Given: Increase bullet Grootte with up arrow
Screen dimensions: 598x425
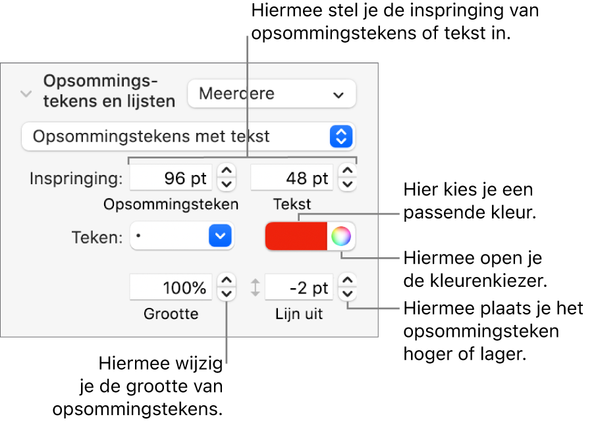Looking at the screenshot, I should (226, 281).
